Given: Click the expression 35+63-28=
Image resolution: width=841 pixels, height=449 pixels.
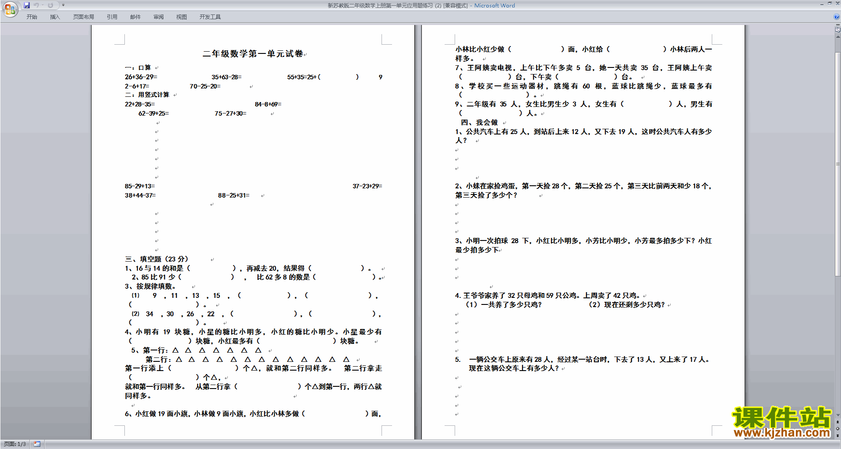Looking at the screenshot, I should click(226, 77).
